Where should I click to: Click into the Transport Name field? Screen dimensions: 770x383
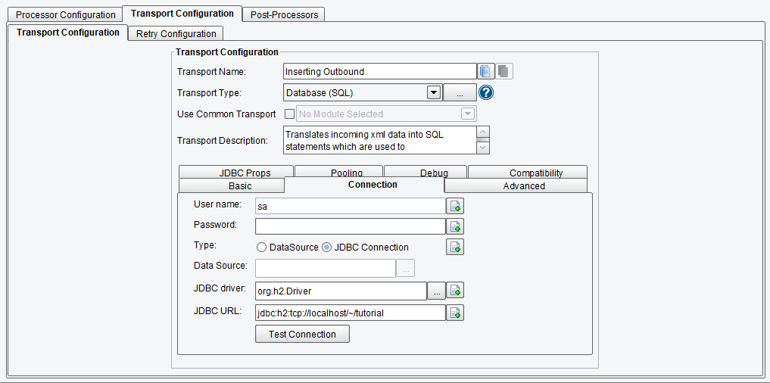point(380,71)
